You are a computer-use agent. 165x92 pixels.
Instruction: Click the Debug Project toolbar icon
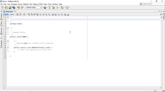pos(62,7)
